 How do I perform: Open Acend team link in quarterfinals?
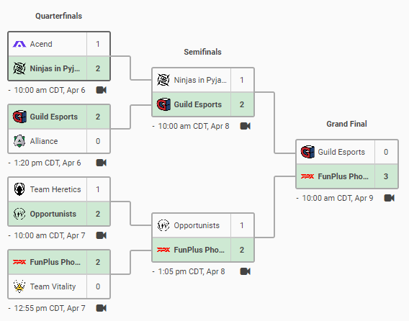(41, 44)
